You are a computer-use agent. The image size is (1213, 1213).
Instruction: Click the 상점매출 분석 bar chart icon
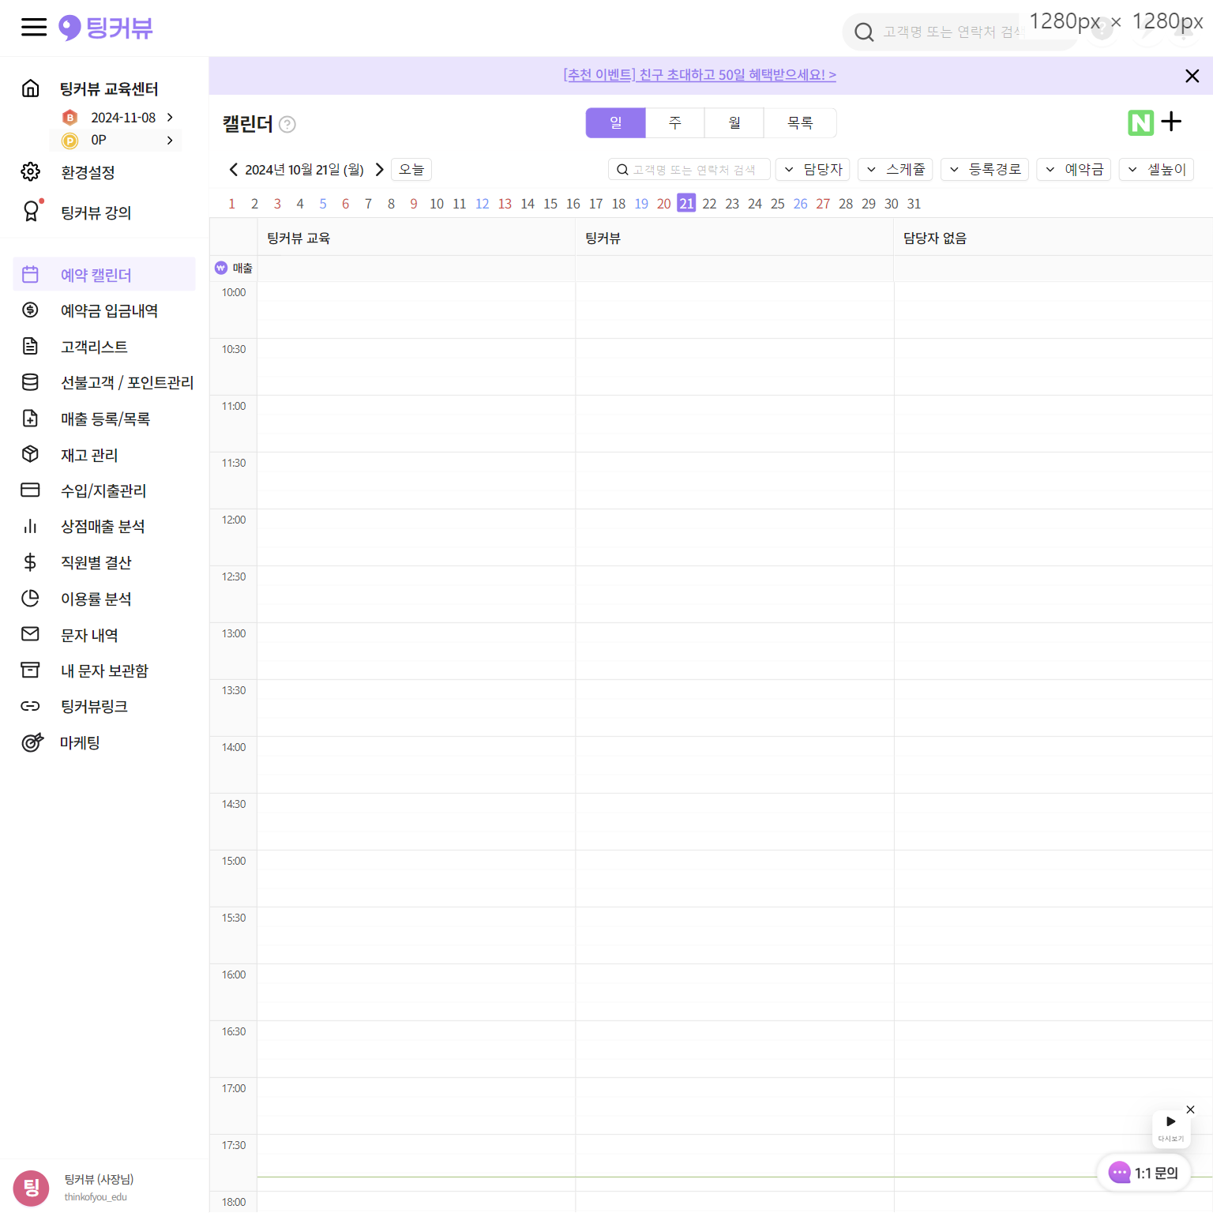coord(31,526)
